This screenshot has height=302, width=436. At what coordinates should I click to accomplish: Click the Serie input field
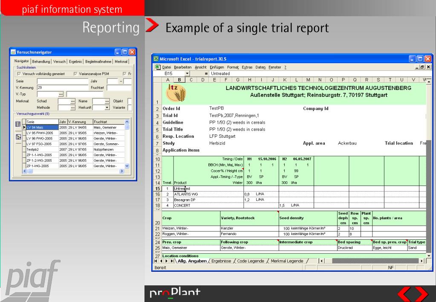pos(63,81)
